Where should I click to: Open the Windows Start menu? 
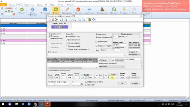pos(3,104)
